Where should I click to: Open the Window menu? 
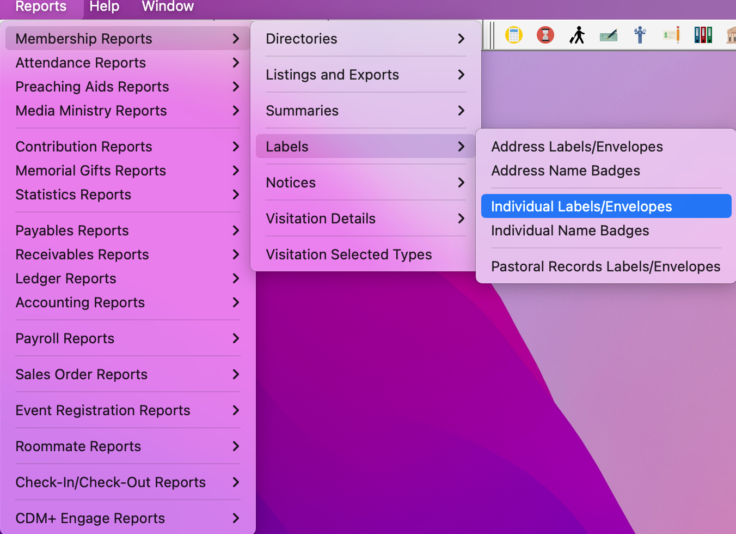pyautogui.click(x=167, y=8)
